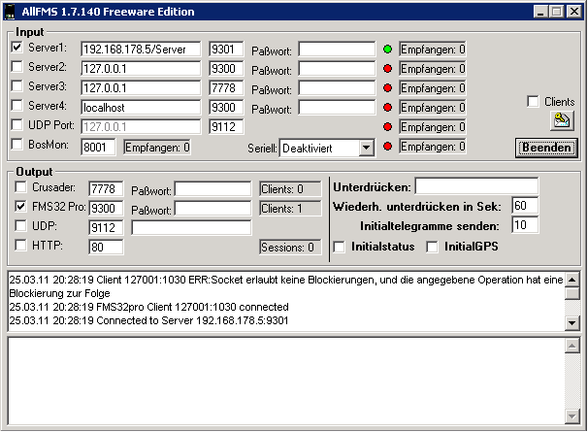
Task: Enable the InitialGPS option
Action: click(x=434, y=247)
